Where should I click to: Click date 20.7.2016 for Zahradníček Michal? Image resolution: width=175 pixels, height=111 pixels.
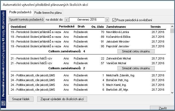pyautogui.click(x=158, y=58)
